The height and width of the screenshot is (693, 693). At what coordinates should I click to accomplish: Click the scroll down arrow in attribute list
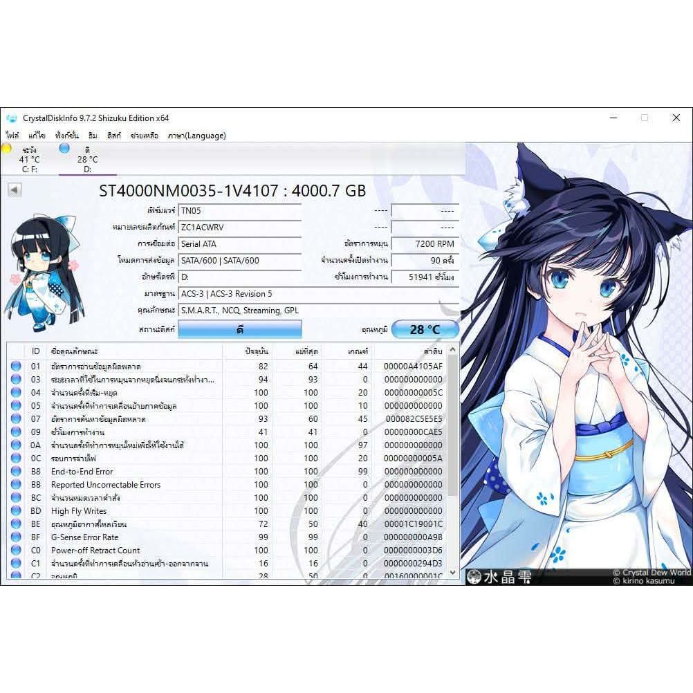pyautogui.click(x=453, y=572)
